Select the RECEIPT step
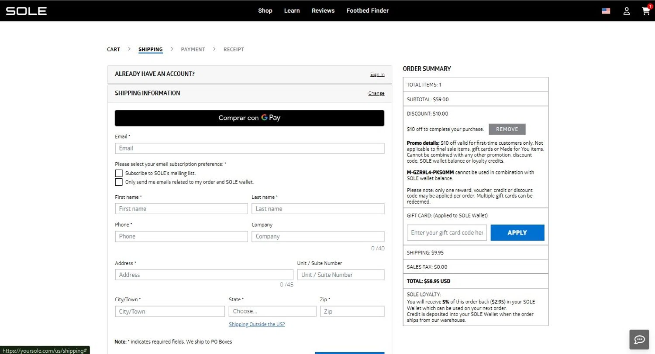The height and width of the screenshot is (354, 655). (x=234, y=49)
